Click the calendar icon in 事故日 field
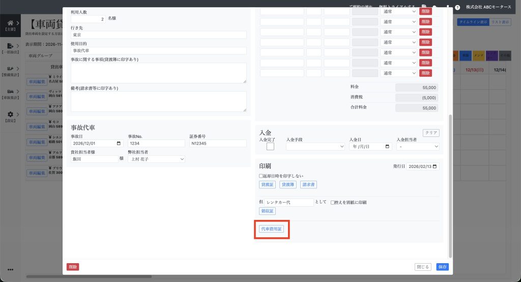 119,144
